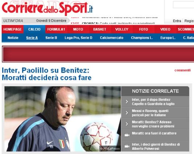194x154 pixels.
Task: Click arrow chevron next to 'Inter, per il dopo-Benitez'
Action: pyautogui.click(x=127, y=102)
